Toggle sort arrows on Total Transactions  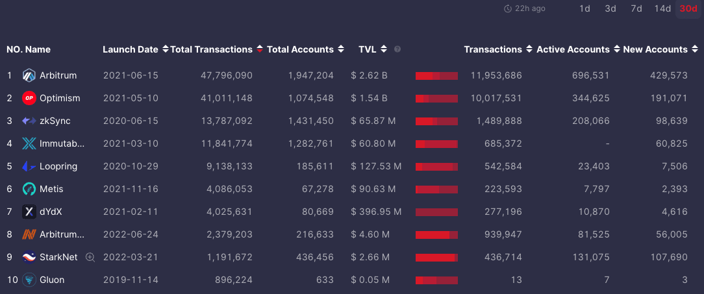260,49
